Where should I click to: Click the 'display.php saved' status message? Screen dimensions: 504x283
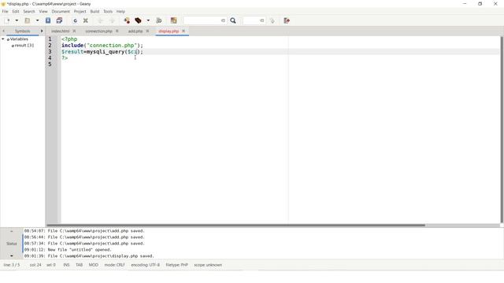pos(89,256)
